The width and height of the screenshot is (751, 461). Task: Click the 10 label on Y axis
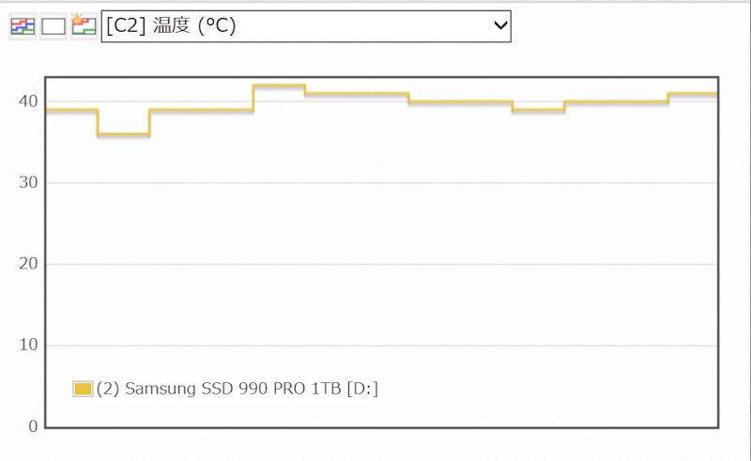tap(28, 345)
